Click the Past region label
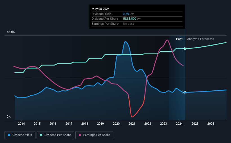Image resolution: width=231 pixels, height=143 pixels. (x=179, y=39)
